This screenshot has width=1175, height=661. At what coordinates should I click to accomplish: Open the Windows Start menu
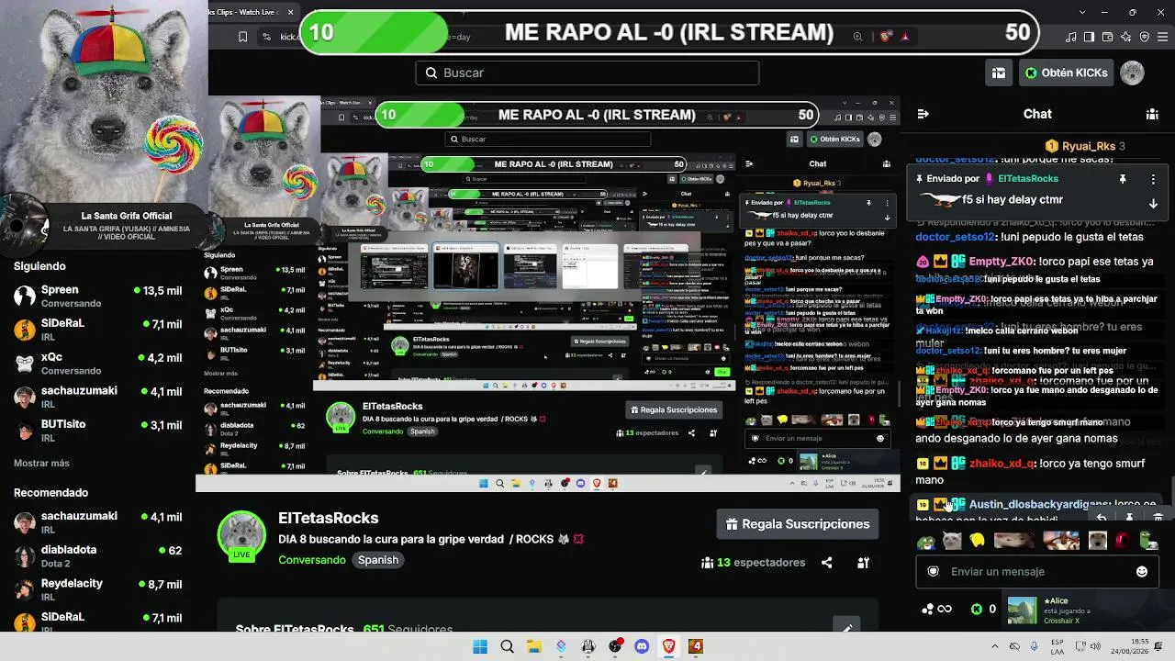(480, 646)
